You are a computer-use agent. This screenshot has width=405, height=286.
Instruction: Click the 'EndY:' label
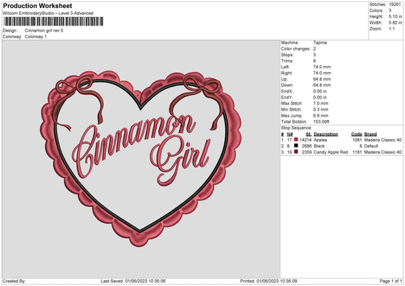click(287, 97)
